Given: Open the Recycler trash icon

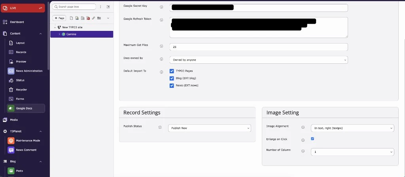Looking at the screenshot, I should (11, 89).
